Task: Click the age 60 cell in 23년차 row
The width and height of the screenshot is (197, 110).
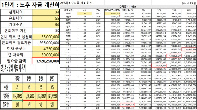Action: pos(85,85)
